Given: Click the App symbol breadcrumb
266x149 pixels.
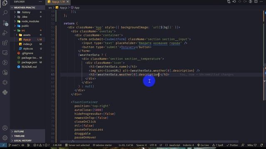Looking at the screenshot, I should (75, 7).
